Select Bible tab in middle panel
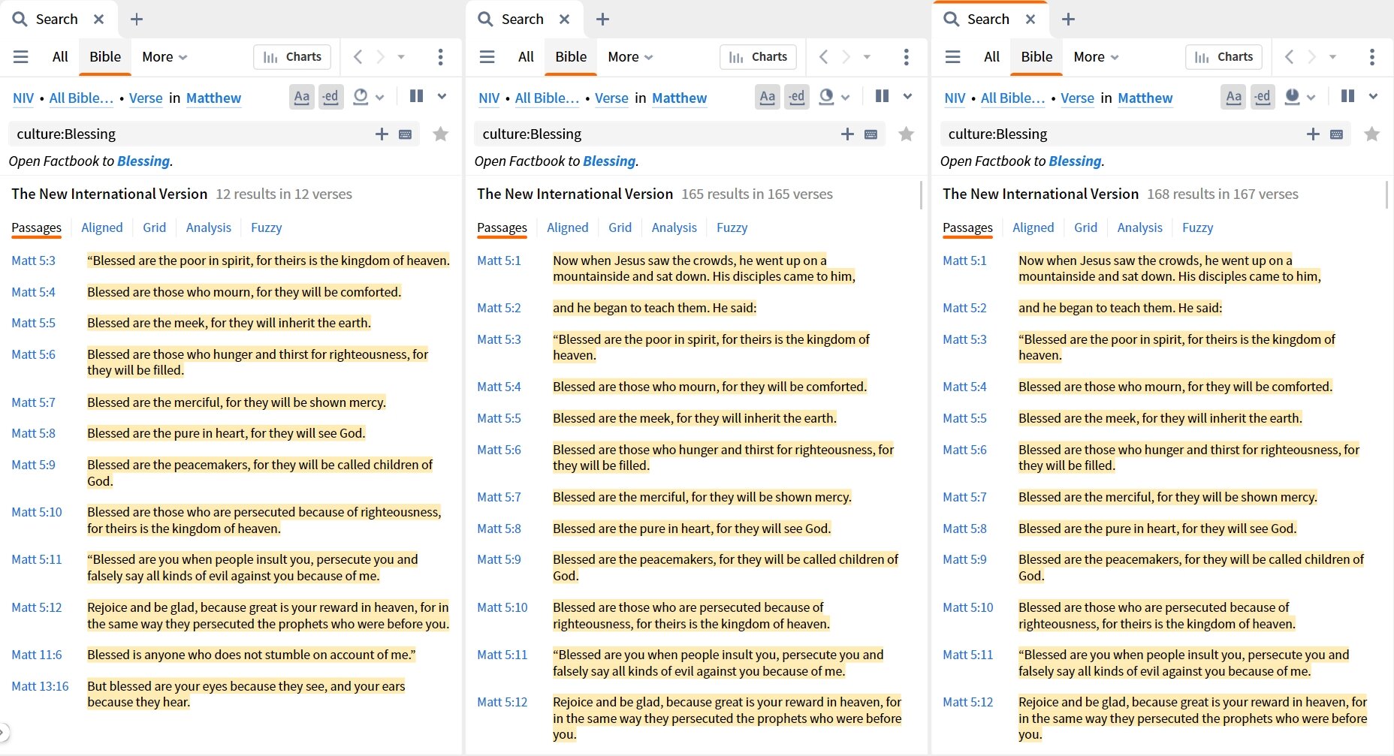This screenshot has width=1394, height=756. click(571, 57)
